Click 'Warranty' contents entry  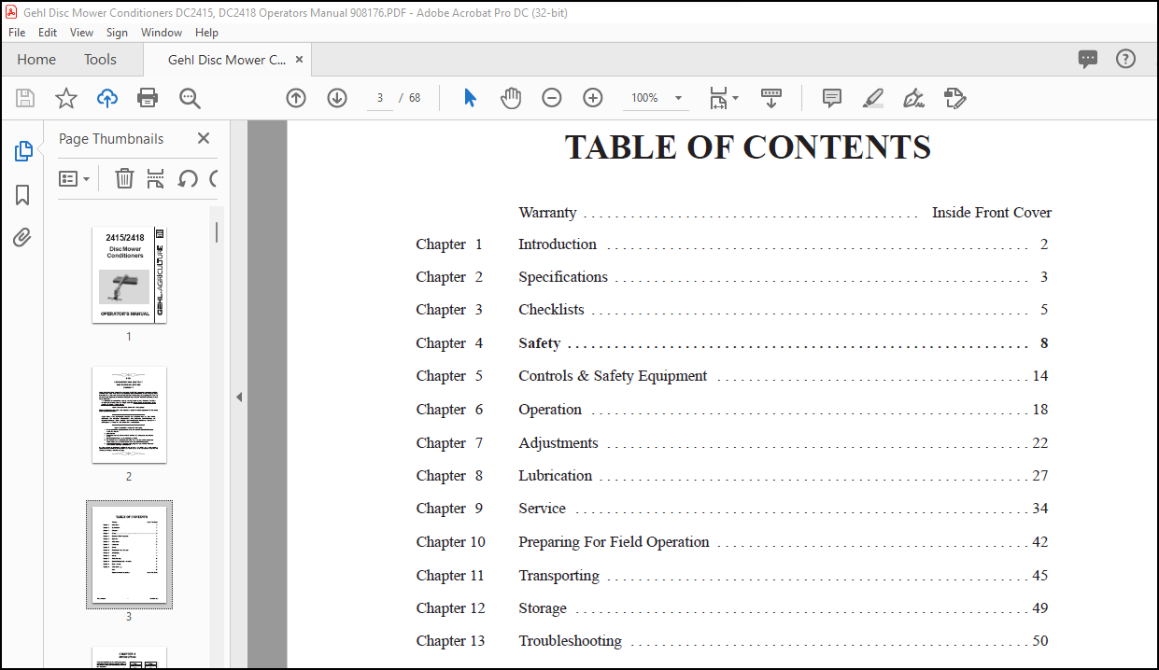point(547,213)
